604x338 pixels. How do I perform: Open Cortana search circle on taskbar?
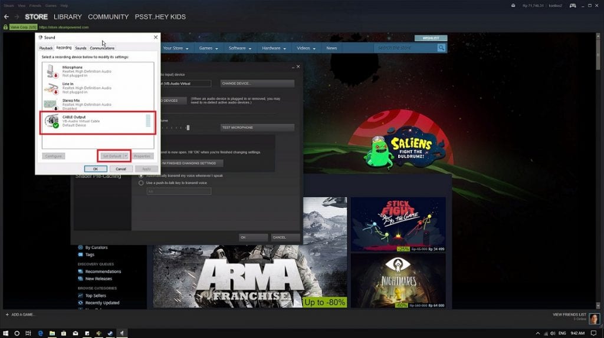17,333
